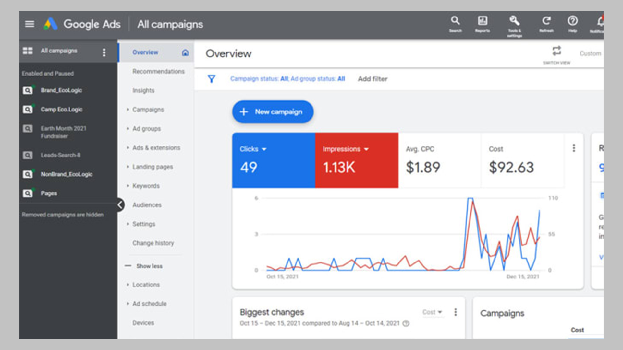
Task: Expand the Settings section
Action: tap(128, 224)
